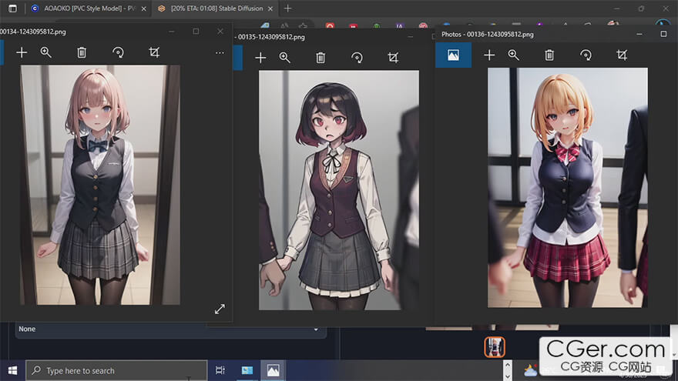Add to creation in 00134 photo window
This screenshot has width=678, height=381.
22,52
